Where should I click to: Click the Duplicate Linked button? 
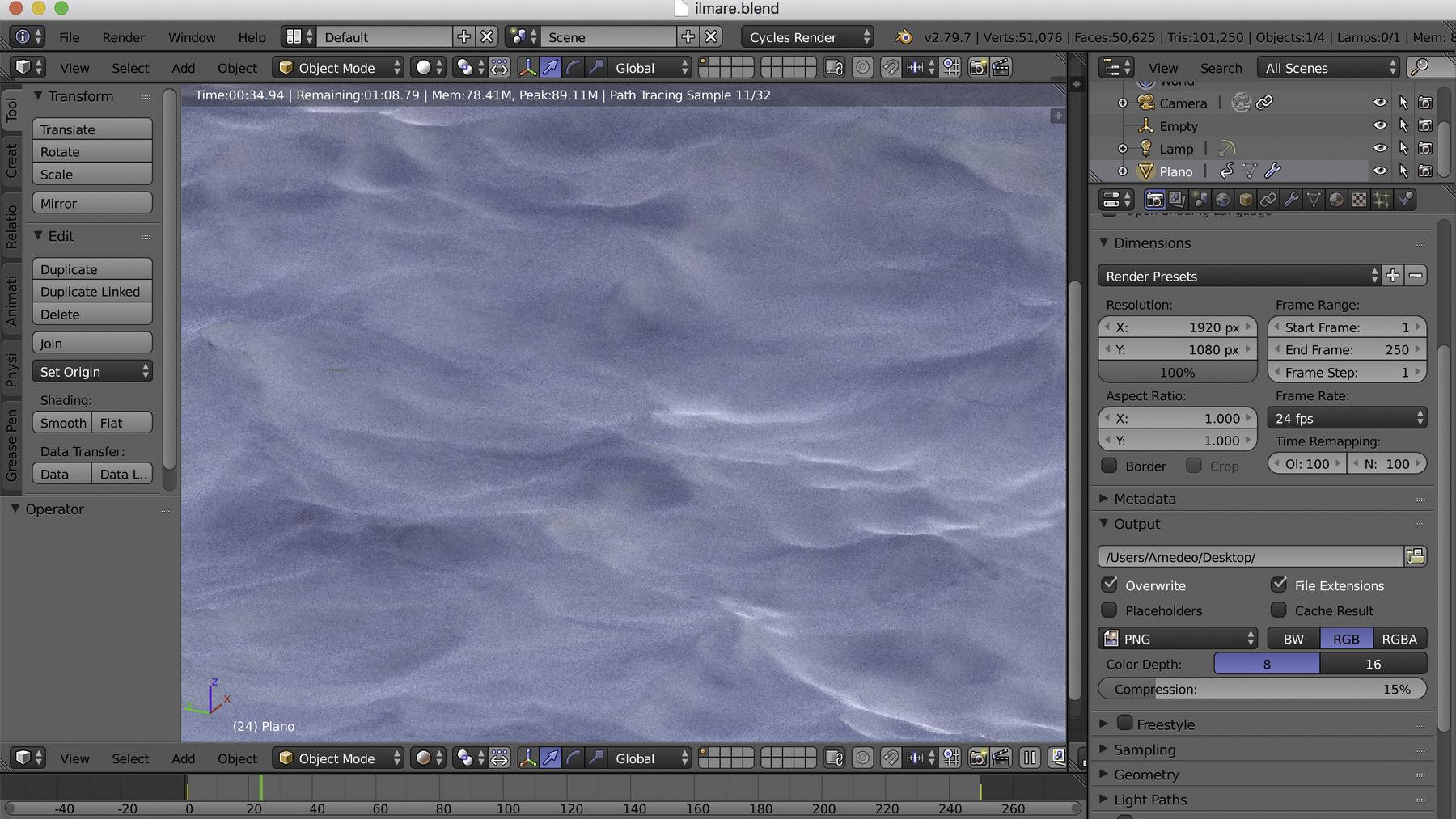[x=91, y=292]
